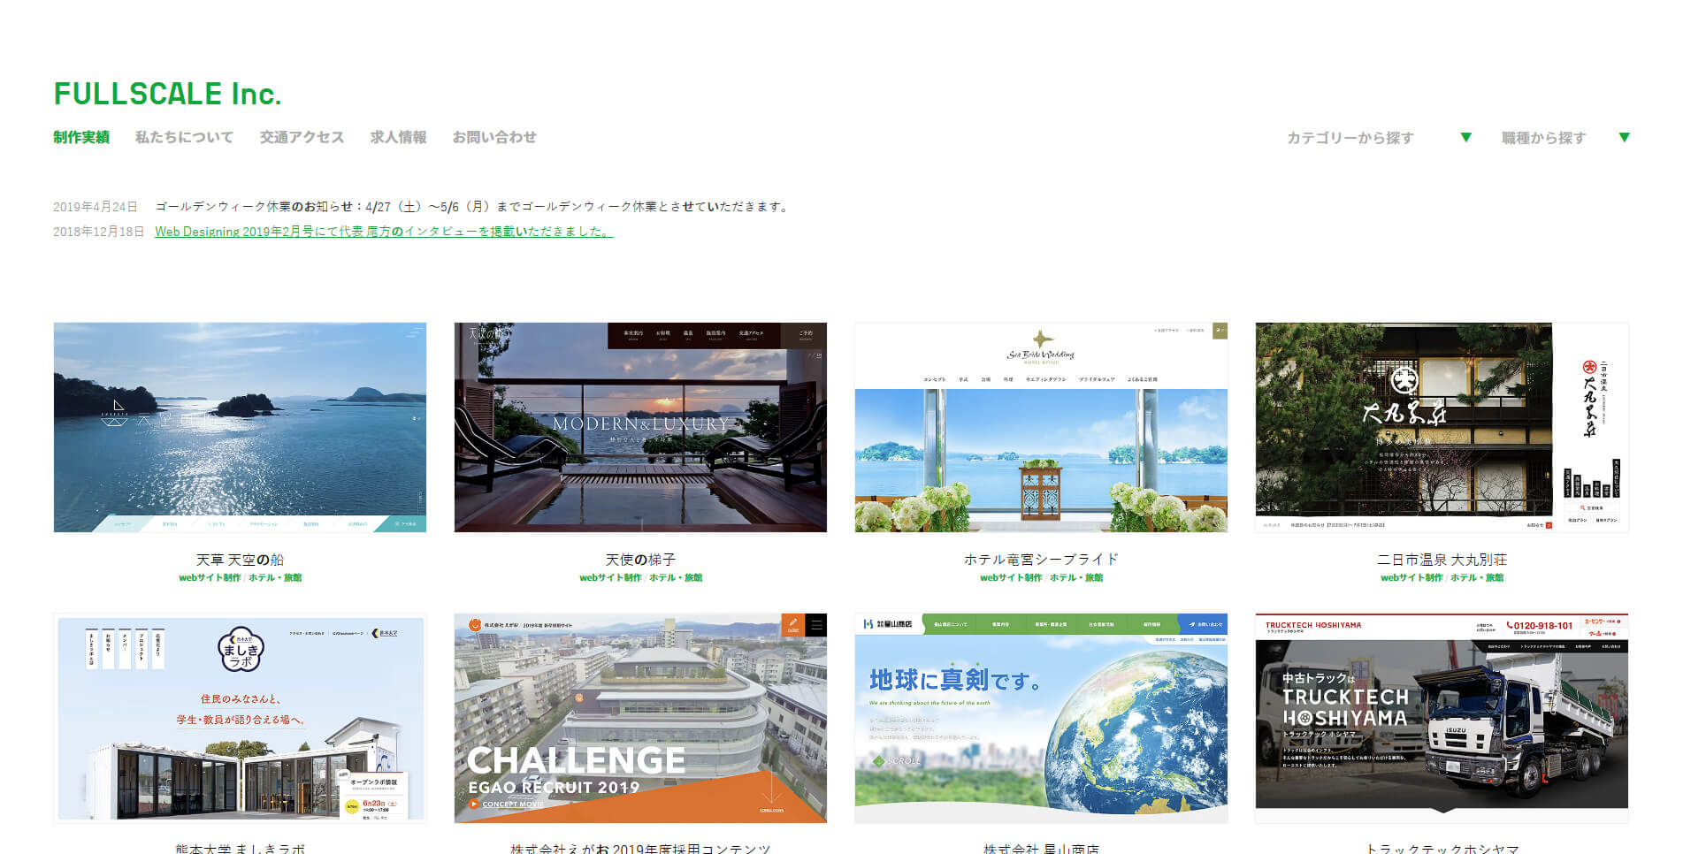Click the ホテル竜宮シーブライド title

[x=1041, y=560]
